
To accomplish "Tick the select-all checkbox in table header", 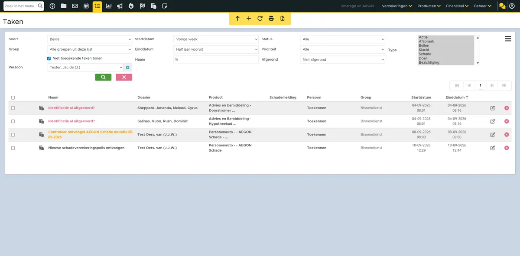I will coord(13,97).
